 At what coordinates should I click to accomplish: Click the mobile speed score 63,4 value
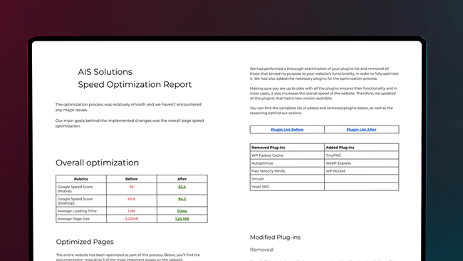point(182,187)
